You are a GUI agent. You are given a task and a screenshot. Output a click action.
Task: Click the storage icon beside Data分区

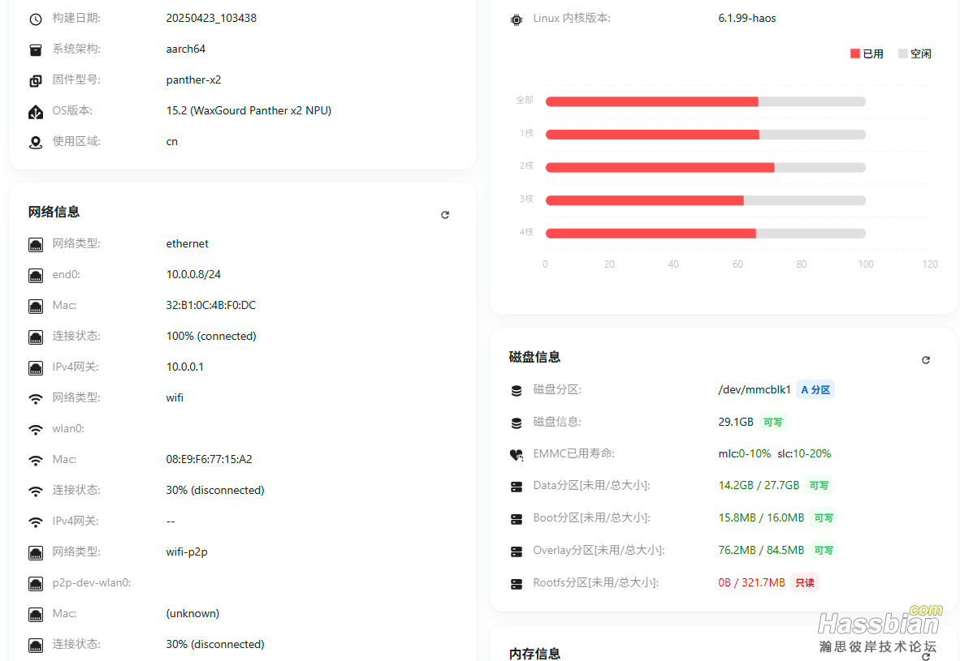pyautogui.click(x=516, y=487)
